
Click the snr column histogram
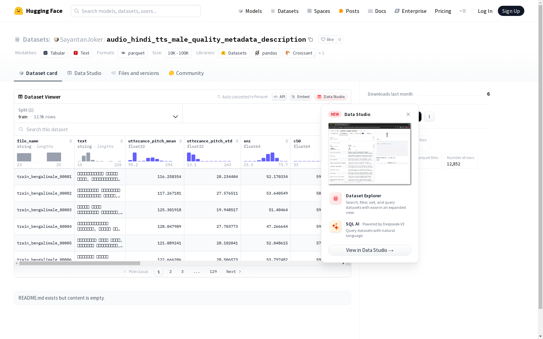[x=266, y=157]
